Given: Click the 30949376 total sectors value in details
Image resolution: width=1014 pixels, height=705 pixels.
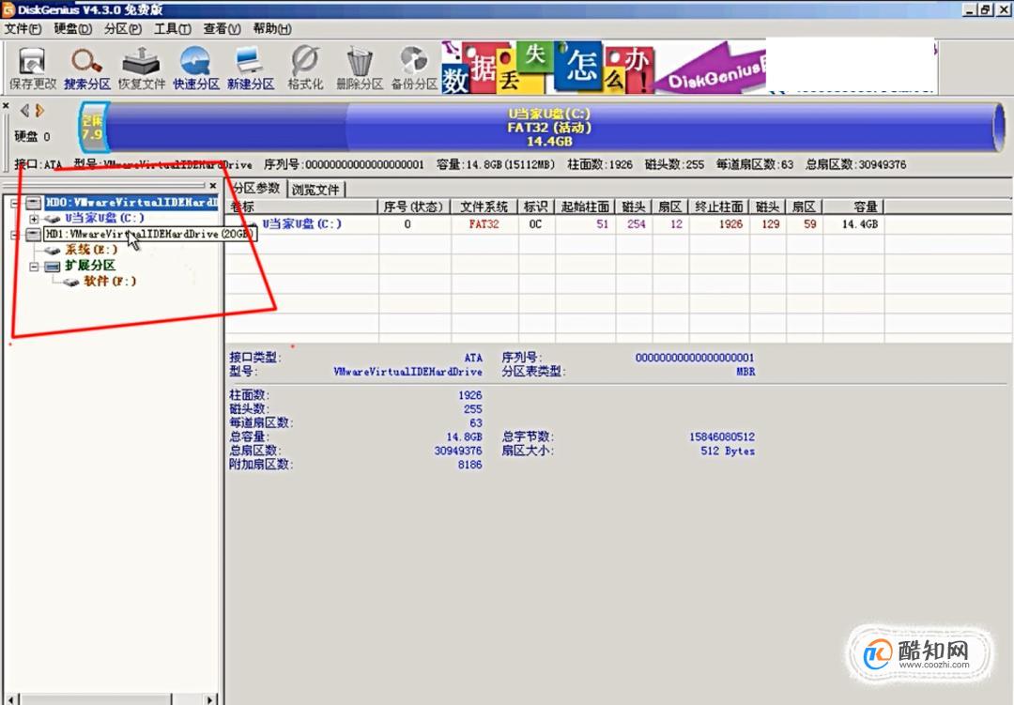Looking at the screenshot, I should tap(458, 451).
